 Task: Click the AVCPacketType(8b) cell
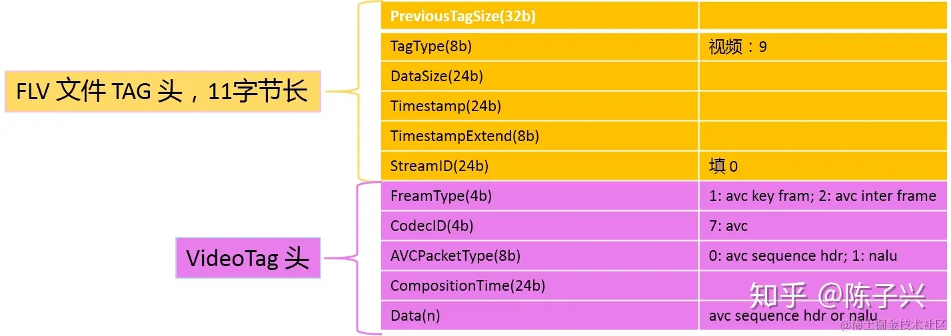(x=539, y=256)
